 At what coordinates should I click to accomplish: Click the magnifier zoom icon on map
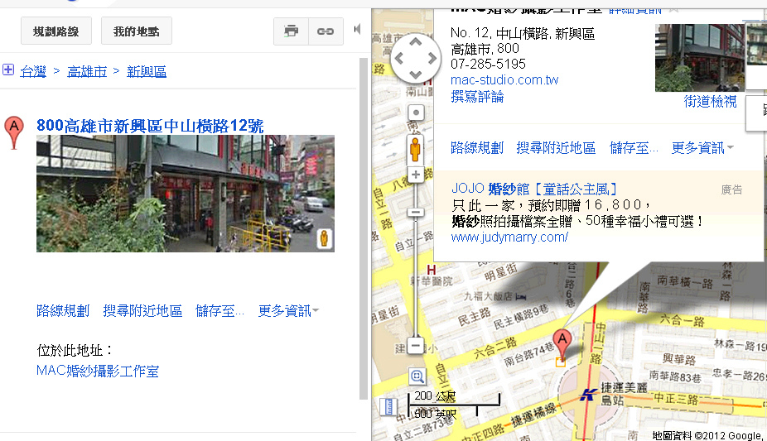click(417, 376)
